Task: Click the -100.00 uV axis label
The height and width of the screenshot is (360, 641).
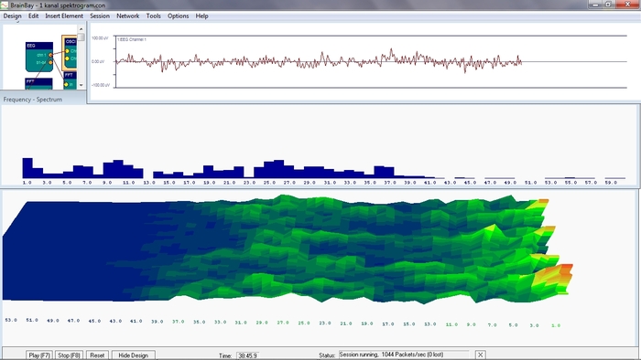Action: click(x=100, y=85)
